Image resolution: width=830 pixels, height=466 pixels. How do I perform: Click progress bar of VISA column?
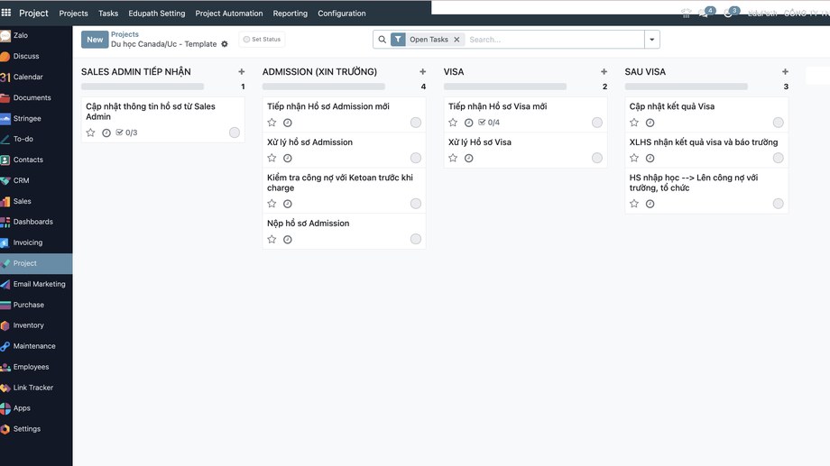point(505,87)
